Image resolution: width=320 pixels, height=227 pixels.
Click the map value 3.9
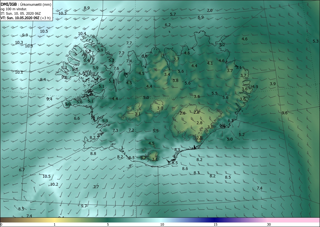(273, 84)
